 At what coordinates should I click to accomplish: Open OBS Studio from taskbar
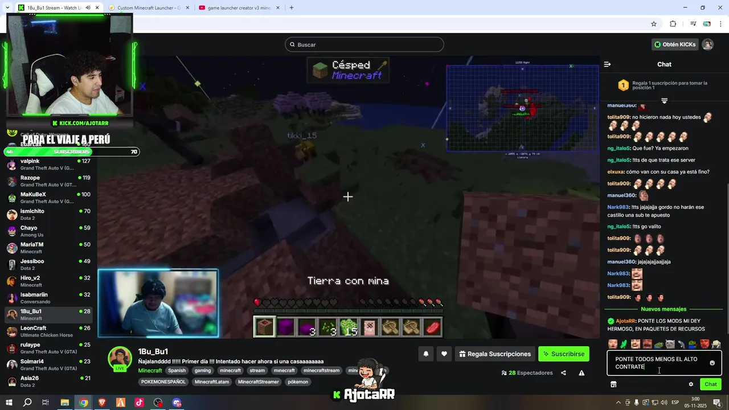(158, 403)
